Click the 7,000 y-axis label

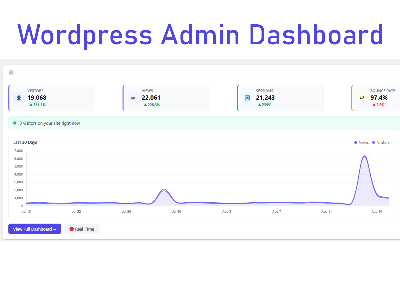(18, 151)
